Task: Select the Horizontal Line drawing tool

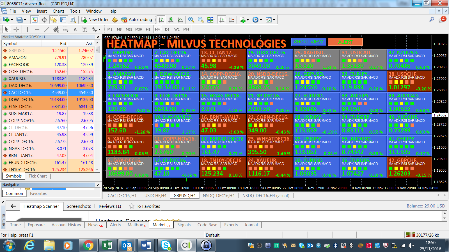Action: [x=37, y=29]
